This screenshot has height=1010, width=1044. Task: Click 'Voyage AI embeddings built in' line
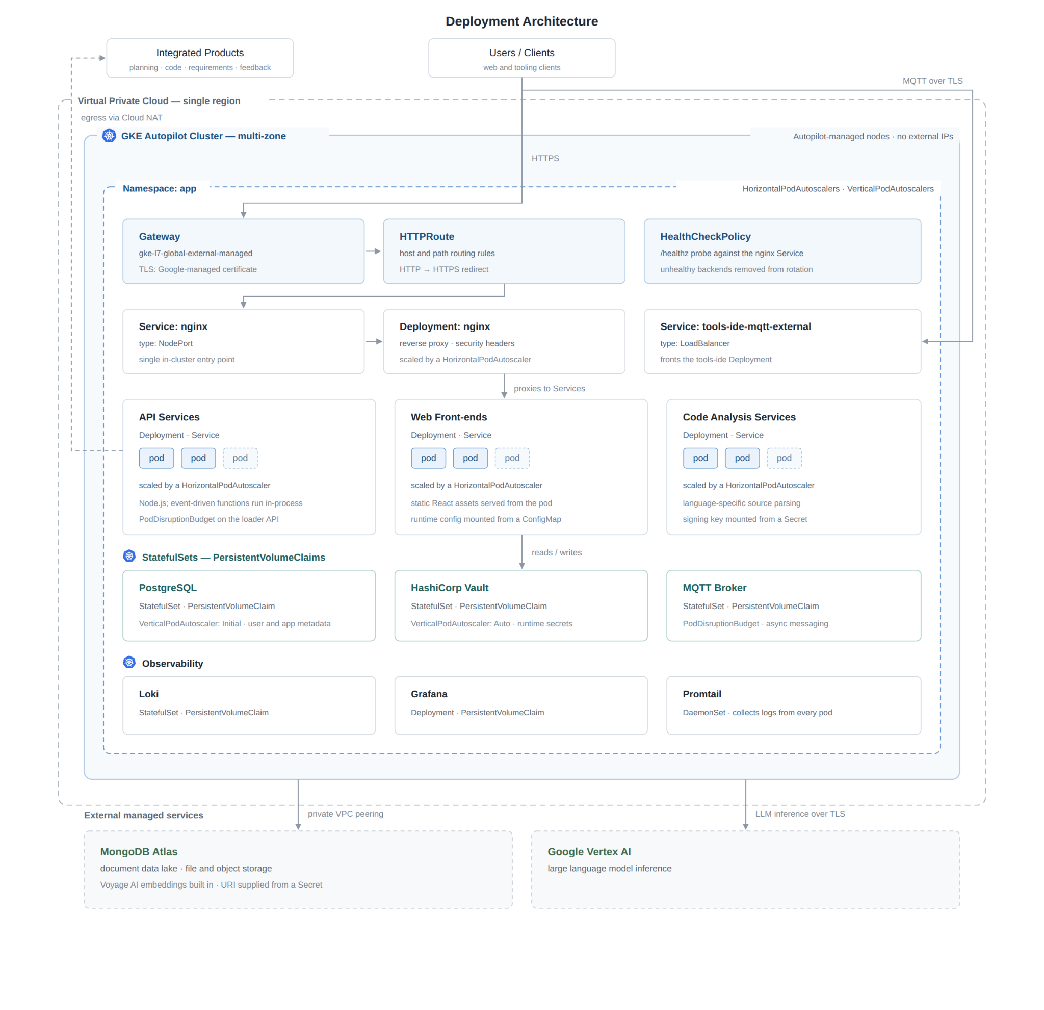[x=211, y=885]
